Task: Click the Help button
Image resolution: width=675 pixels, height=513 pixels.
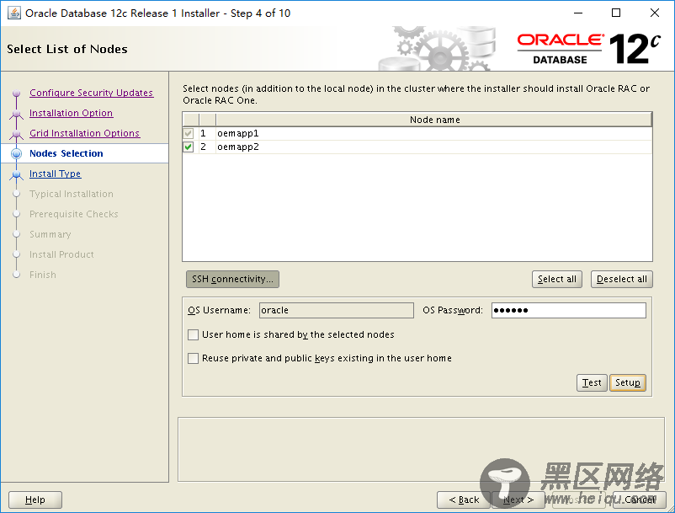Action: tap(35, 500)
